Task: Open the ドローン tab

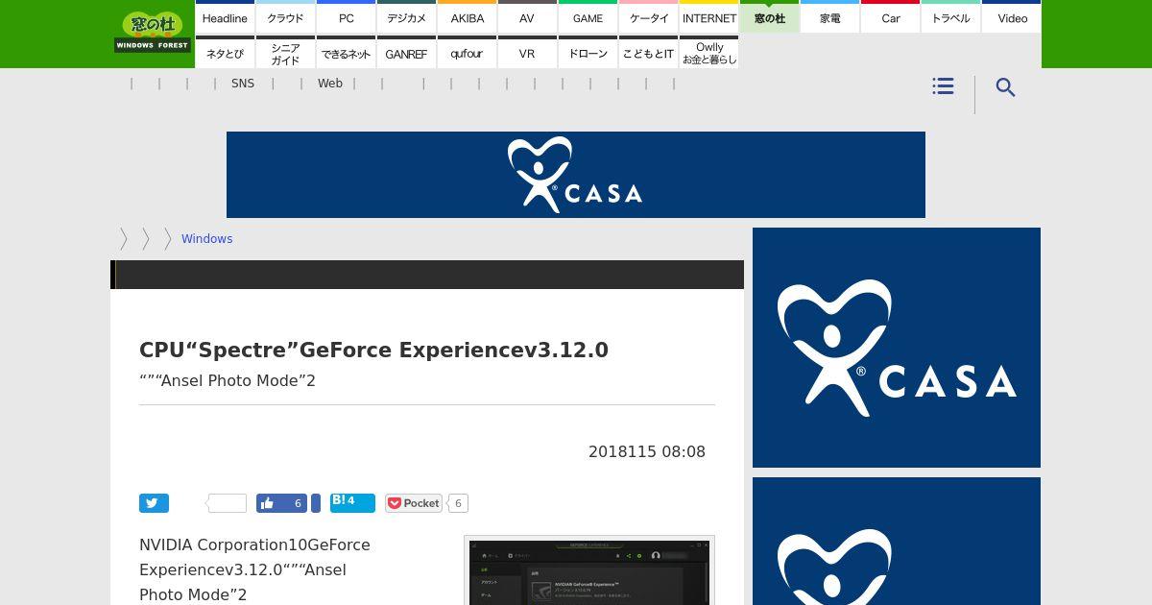Action: coord(588,53)
